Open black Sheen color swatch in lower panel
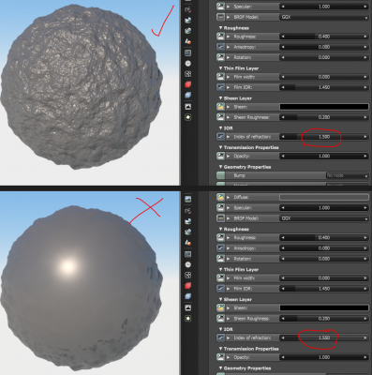The width and height of the screenshot is (372, 375). tap(324, 307)
